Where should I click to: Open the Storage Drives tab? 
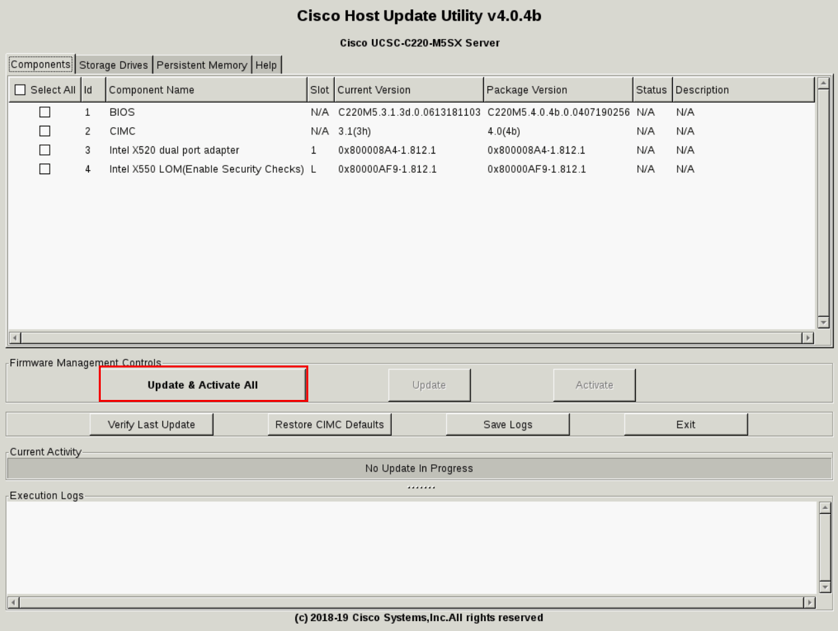(113, 65)
